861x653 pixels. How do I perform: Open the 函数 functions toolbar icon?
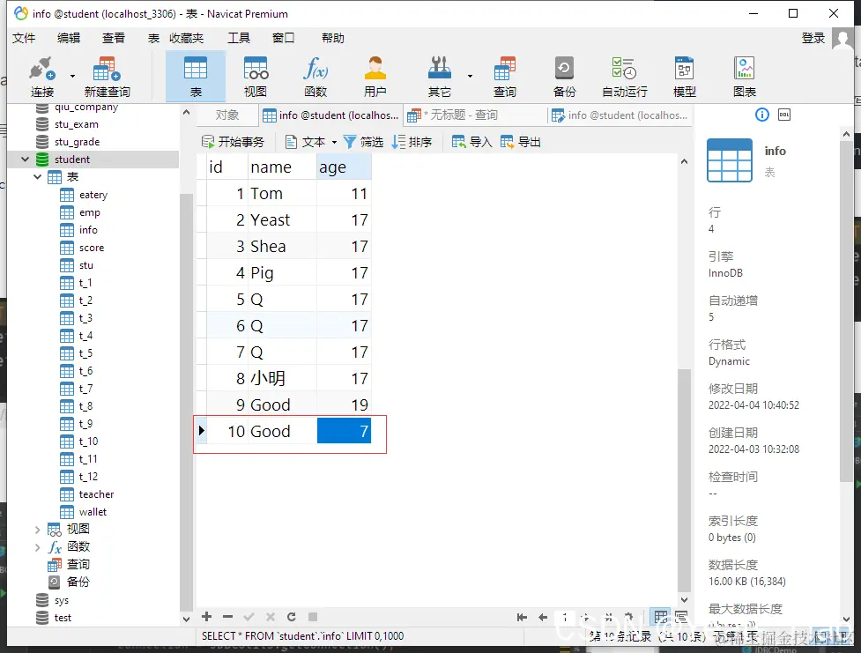pos(315,77)
